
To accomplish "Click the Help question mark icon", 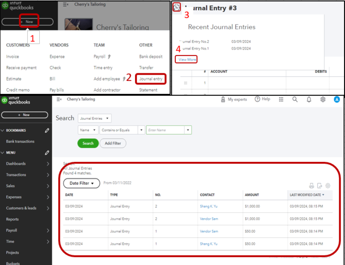I will coord(257,99).
